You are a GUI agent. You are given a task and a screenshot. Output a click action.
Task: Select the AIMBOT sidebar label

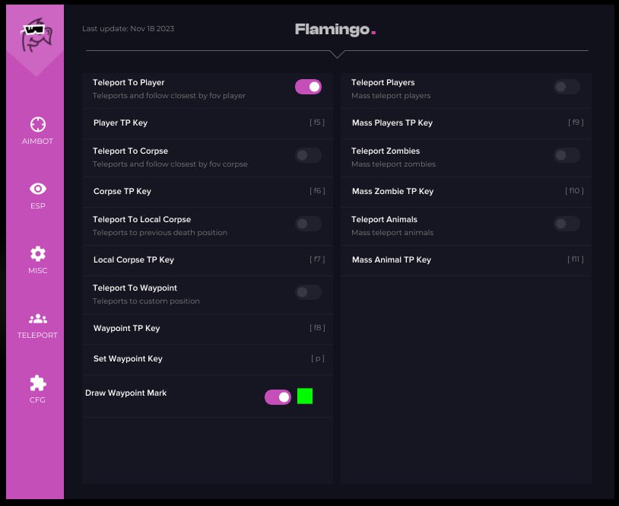37,141
